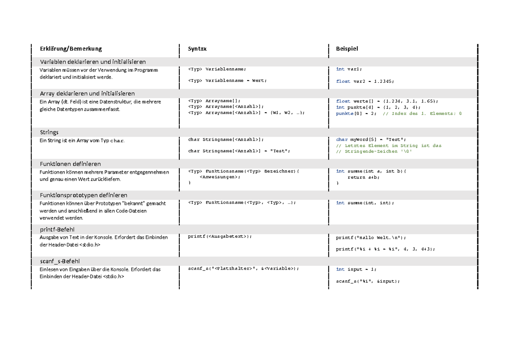The width and height of the screenshot is (515, 364).
Task: Click the '<Typ> Variablenname = Wert;' syntax line
Action: (x=227, y=81)
